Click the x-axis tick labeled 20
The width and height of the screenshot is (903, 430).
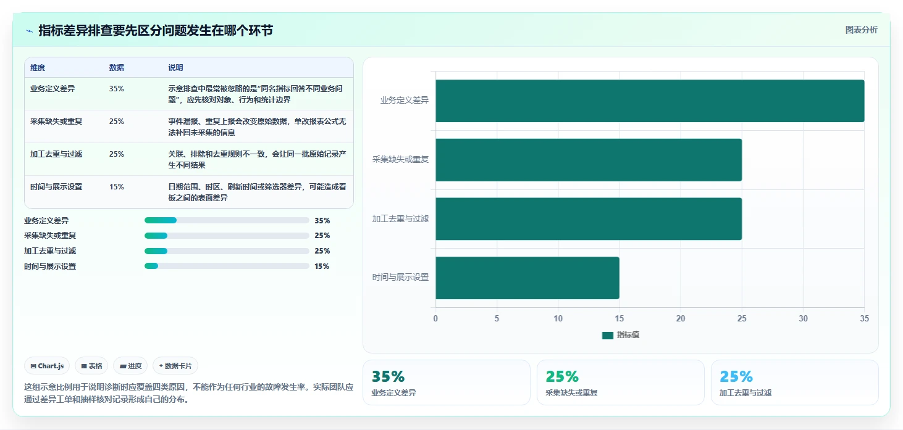click(x=681, y=318)
